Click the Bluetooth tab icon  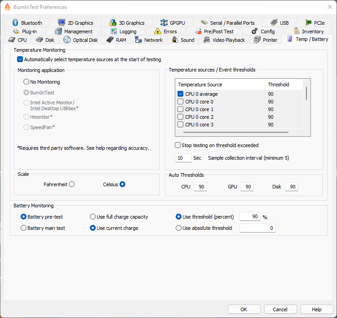coord(15,22)
